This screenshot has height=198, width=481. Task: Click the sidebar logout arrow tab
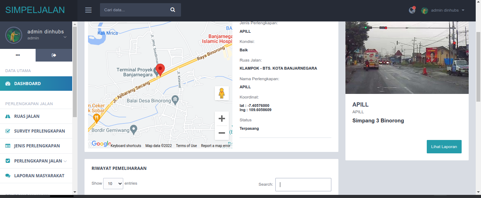pos(54,55)
